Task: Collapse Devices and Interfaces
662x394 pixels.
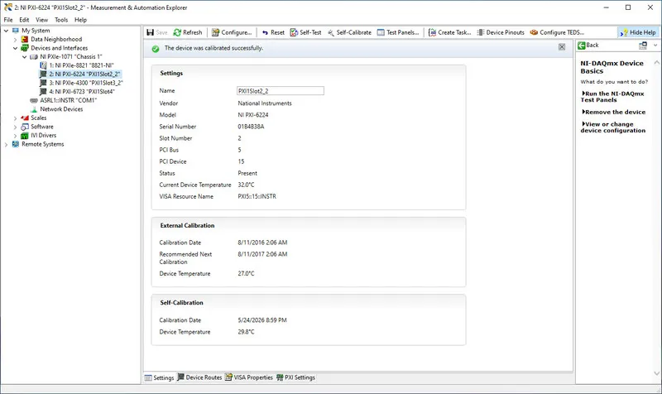Action: [15, 48]
